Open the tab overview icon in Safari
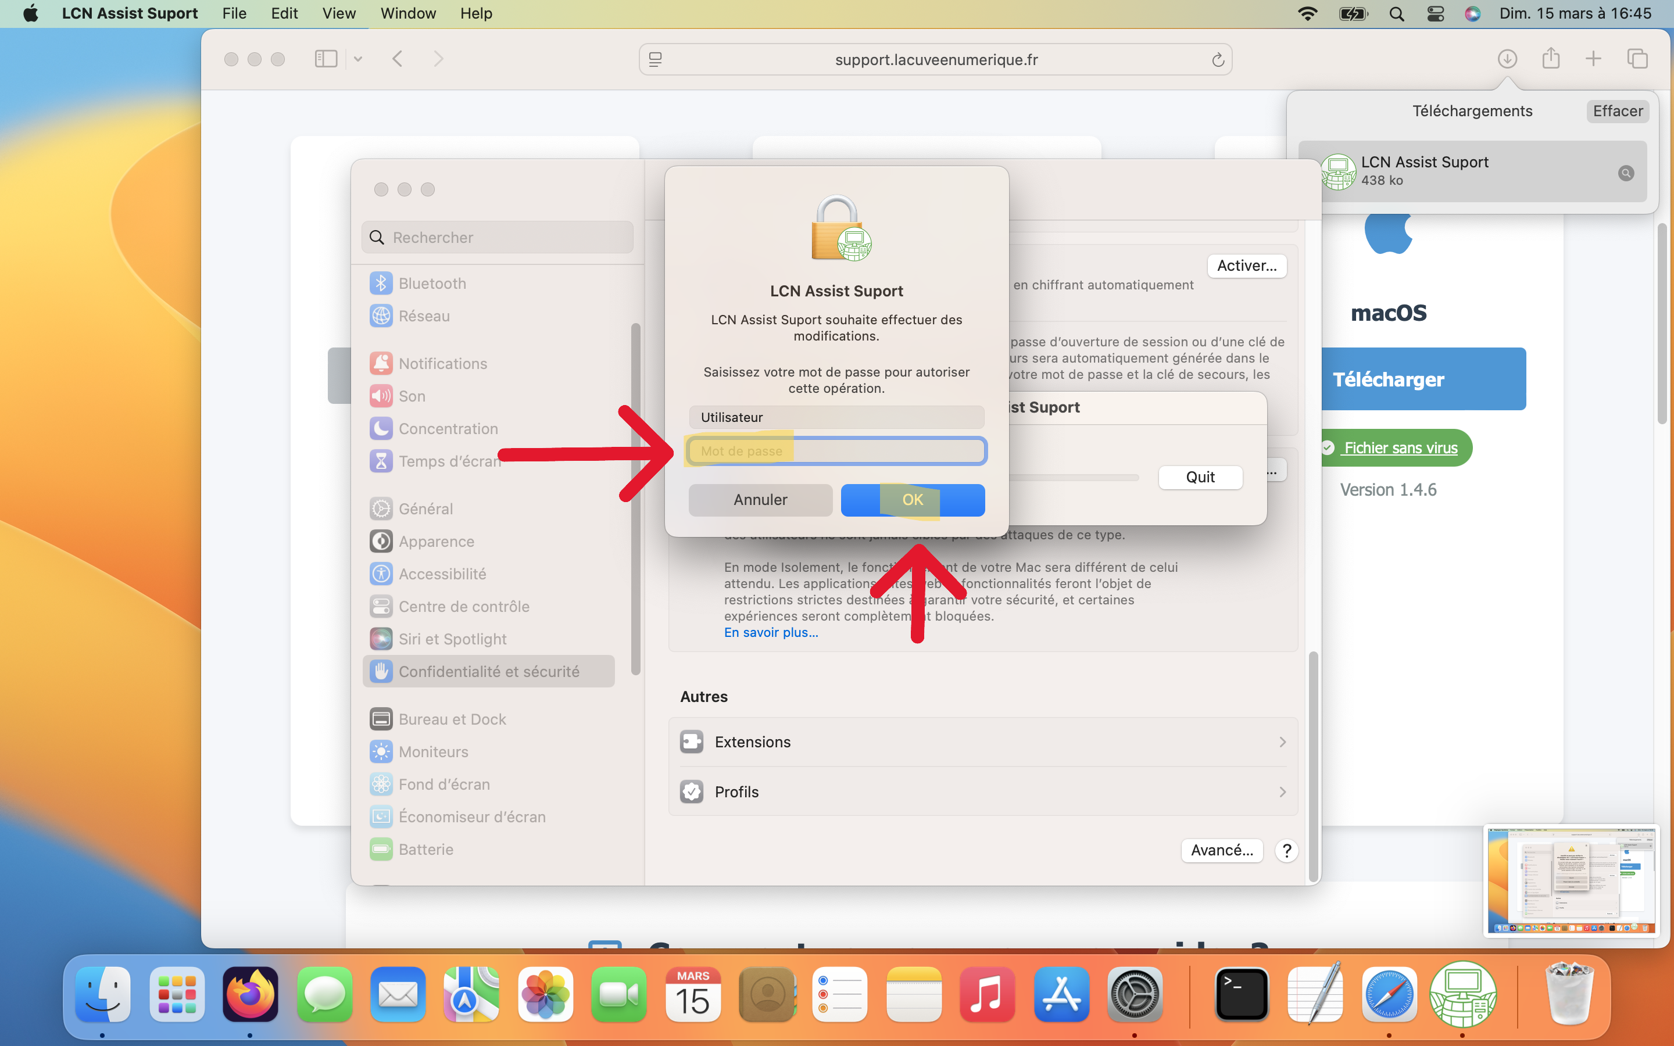 pyautogui.click(x=1637, y=59)
